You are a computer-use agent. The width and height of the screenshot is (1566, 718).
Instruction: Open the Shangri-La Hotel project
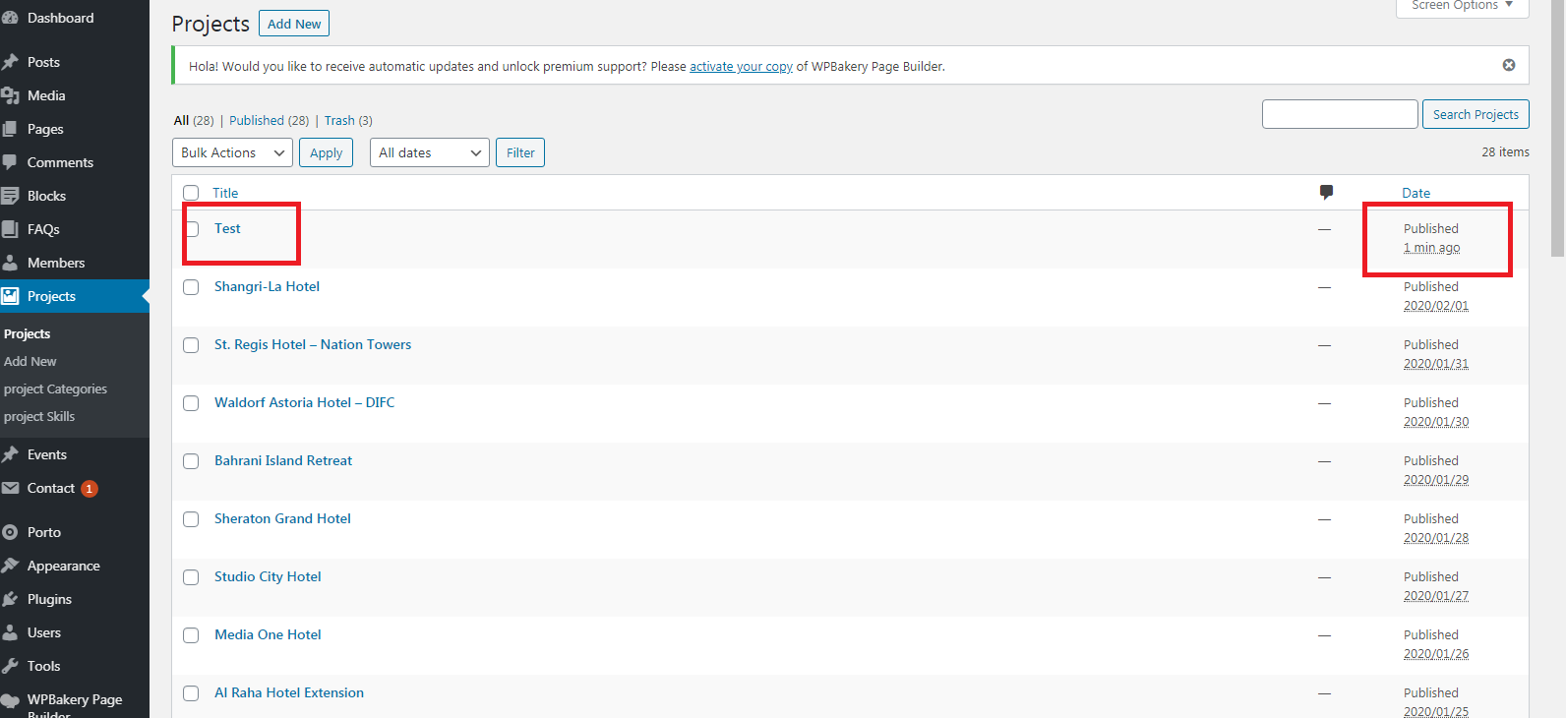(x=267, y=286)
